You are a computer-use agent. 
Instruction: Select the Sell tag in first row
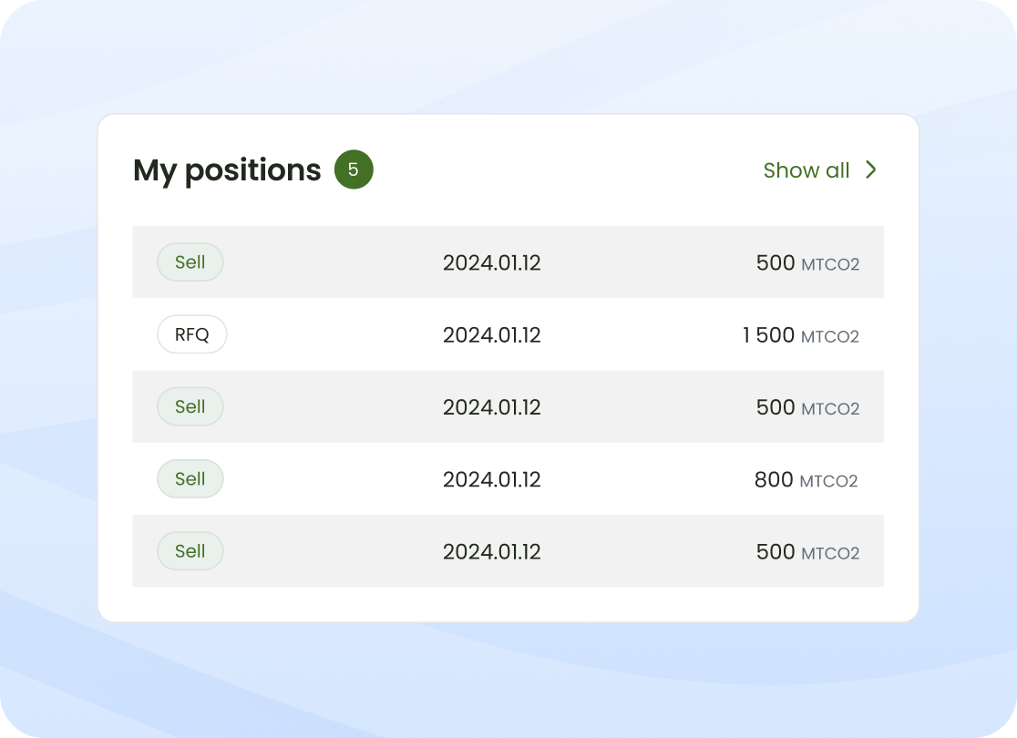click(x=190, y=262)
